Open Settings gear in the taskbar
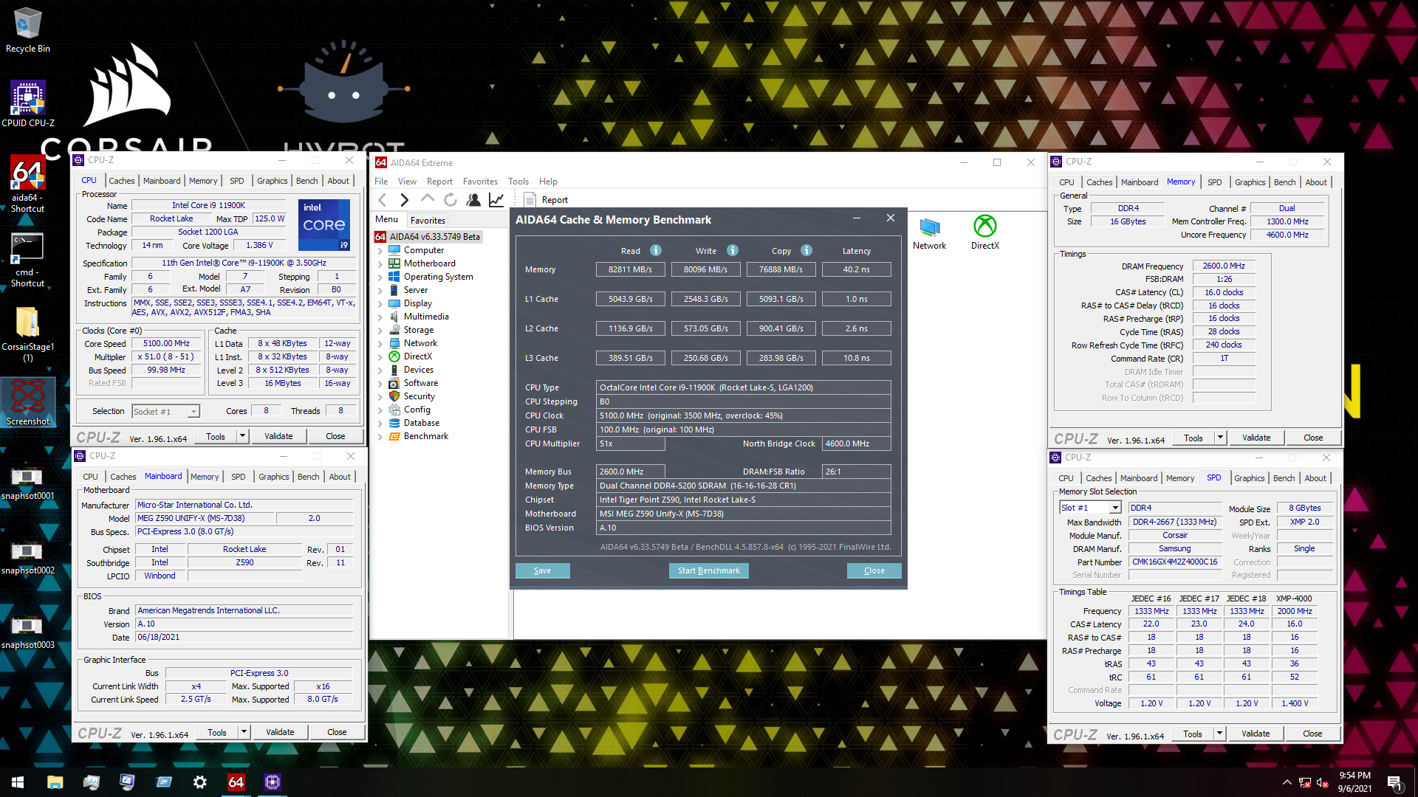Image resolution: width=1418 pixels, height=797 pixels. 200,782
